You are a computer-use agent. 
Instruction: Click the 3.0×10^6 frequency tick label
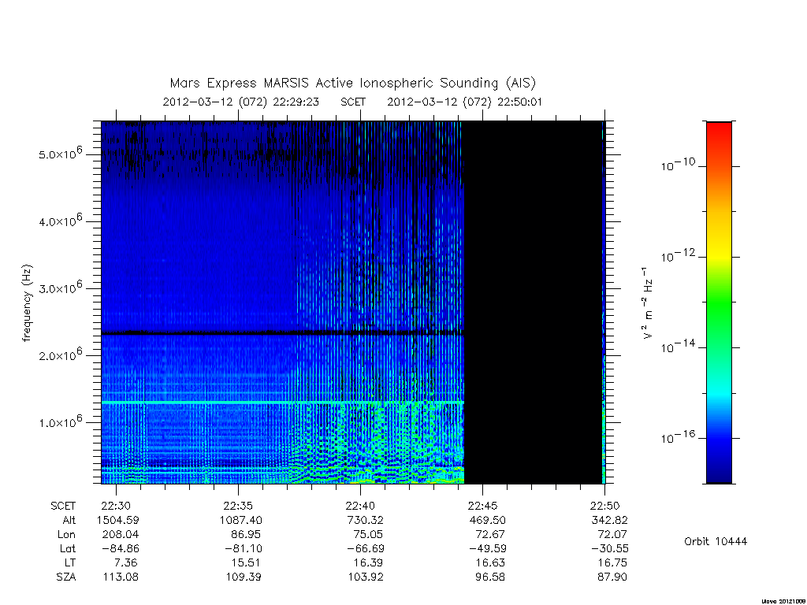[x=60, y=287]
